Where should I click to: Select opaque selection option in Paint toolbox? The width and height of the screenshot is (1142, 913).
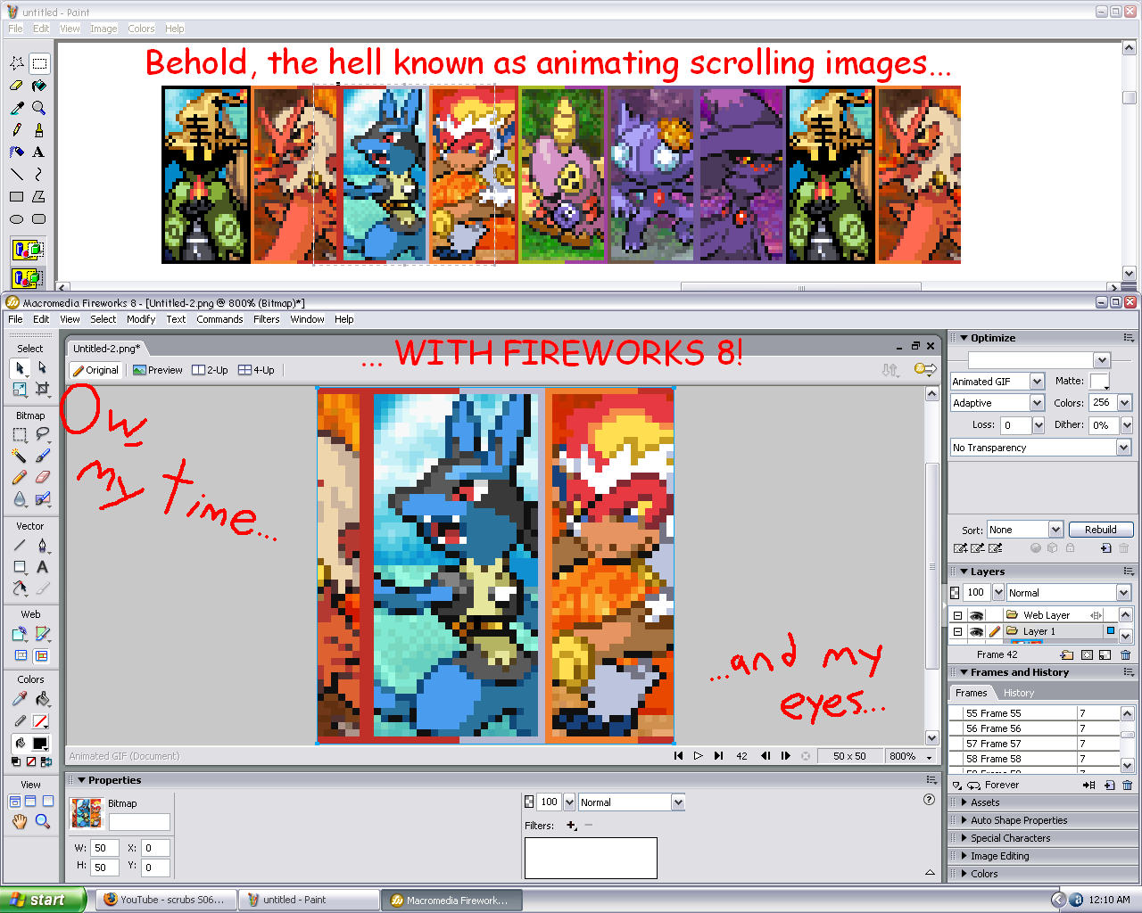click(x=28, y=249)
